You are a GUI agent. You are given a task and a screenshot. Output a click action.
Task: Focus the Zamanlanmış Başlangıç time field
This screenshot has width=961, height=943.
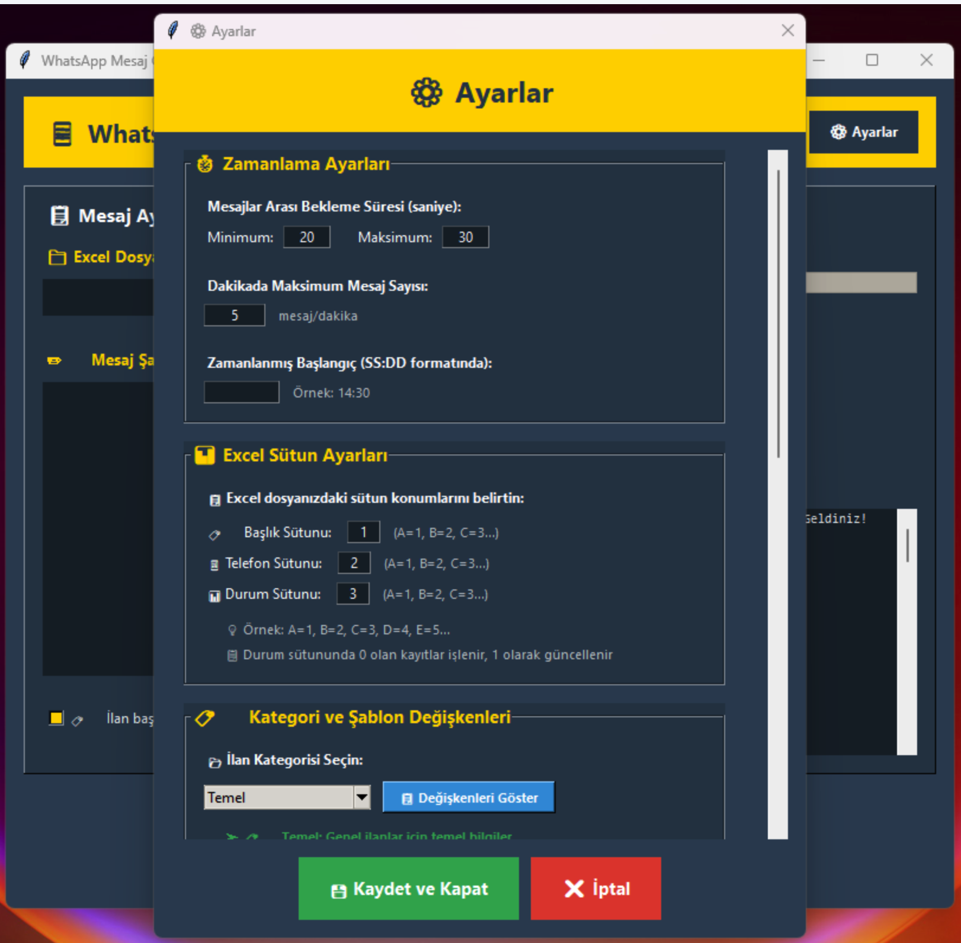tap(241, 392)
